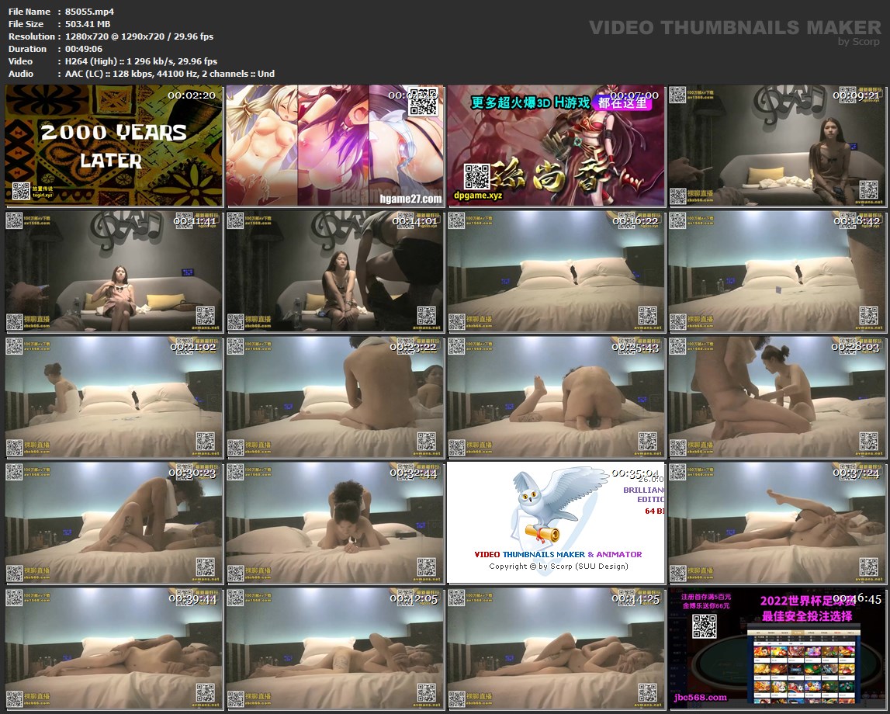890x714 pixels.
Task: Open the thumbnail stamped 00:07:00
Action: [556, 146]
